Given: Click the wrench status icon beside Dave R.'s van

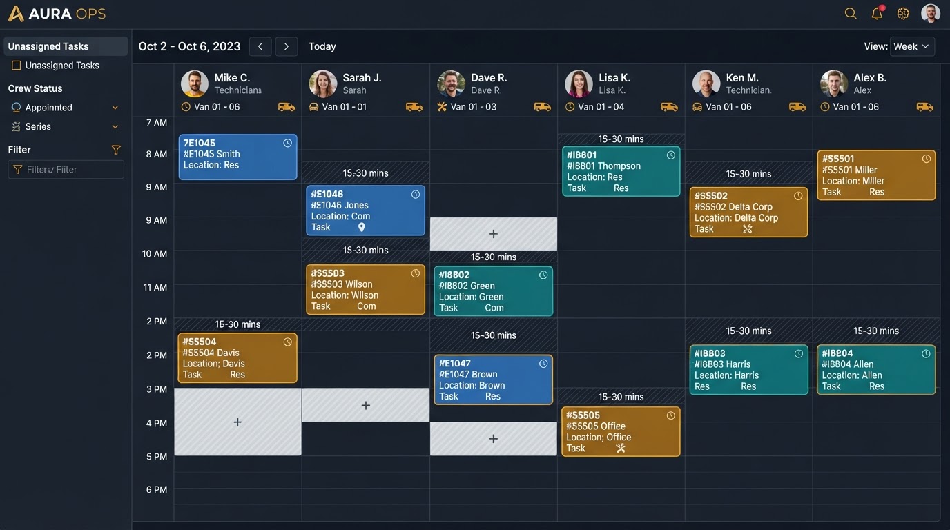Looking at the screenshot, I should click(443, 107).
